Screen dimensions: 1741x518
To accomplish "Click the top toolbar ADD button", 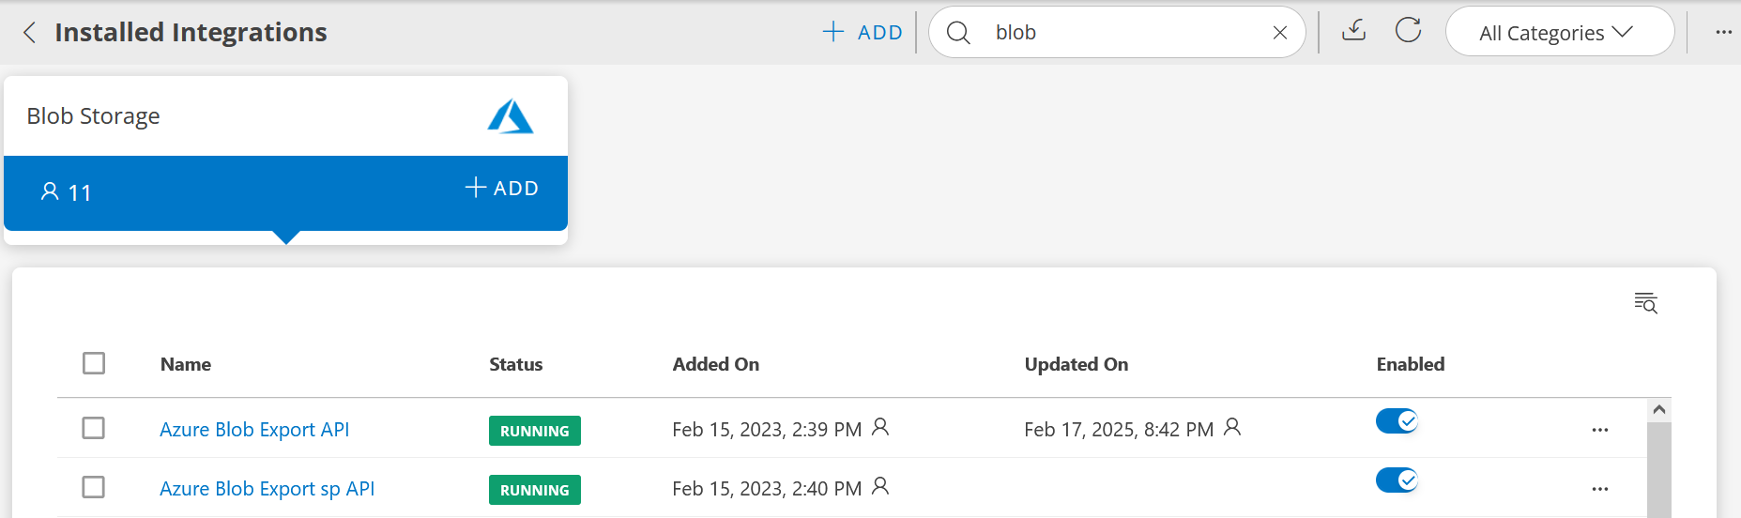I will coord(862,32).
